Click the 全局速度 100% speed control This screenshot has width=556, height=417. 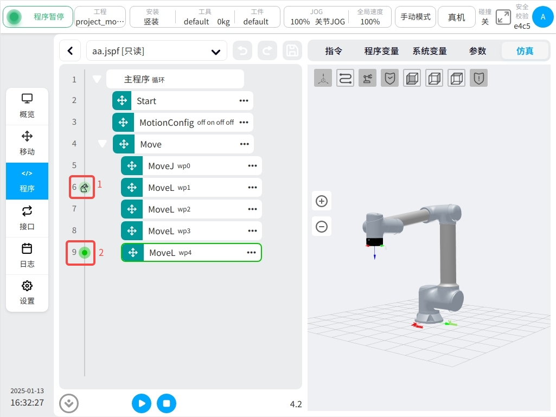370,17
